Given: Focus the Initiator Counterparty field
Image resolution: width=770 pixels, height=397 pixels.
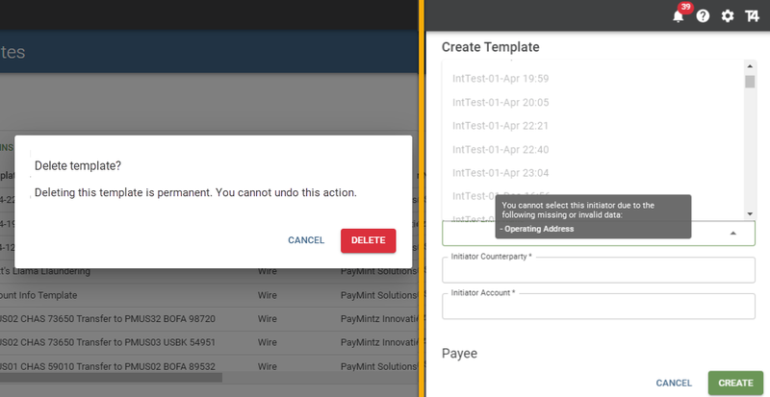Looking at the screenshot, I should [x=598, y=271].
